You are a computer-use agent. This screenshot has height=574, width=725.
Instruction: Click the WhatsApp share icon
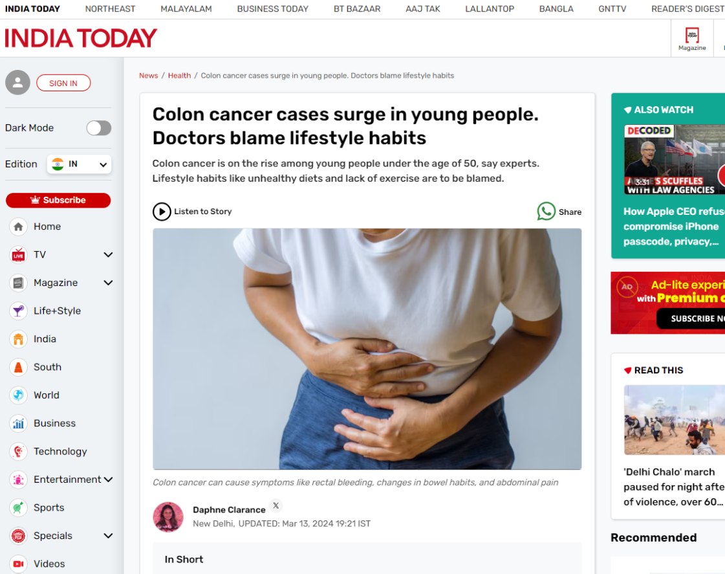(546, 212)
